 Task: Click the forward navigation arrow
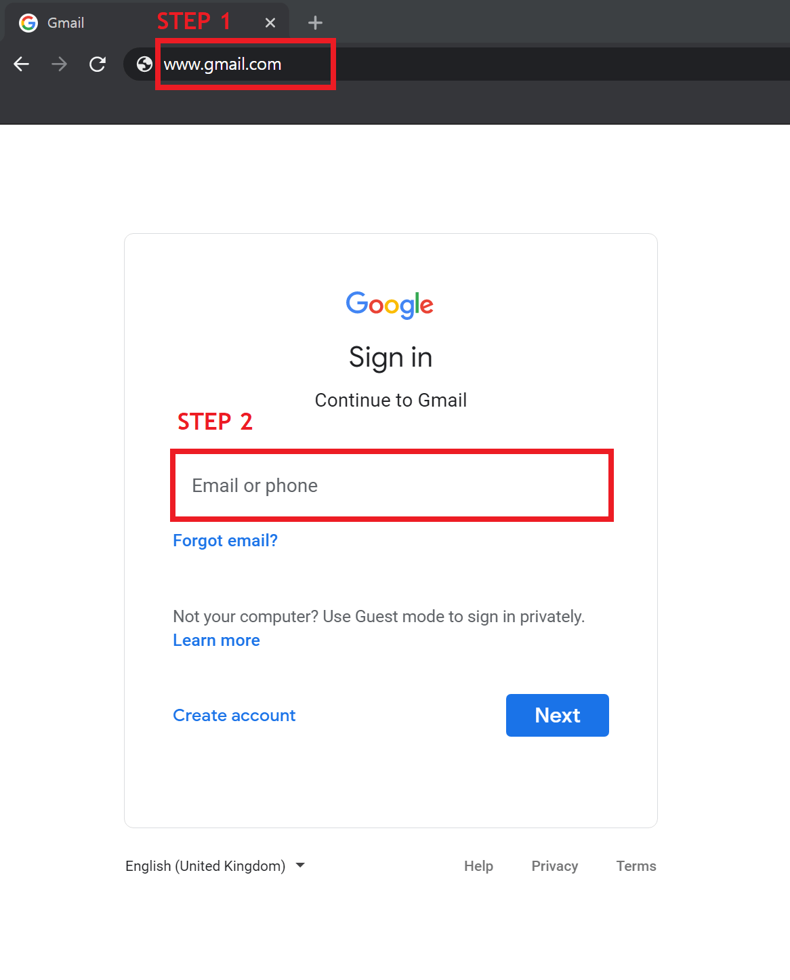[60, 64]
